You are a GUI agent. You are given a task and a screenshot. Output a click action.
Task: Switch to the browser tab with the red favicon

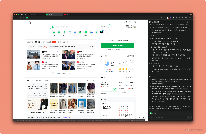coord(72,14)
